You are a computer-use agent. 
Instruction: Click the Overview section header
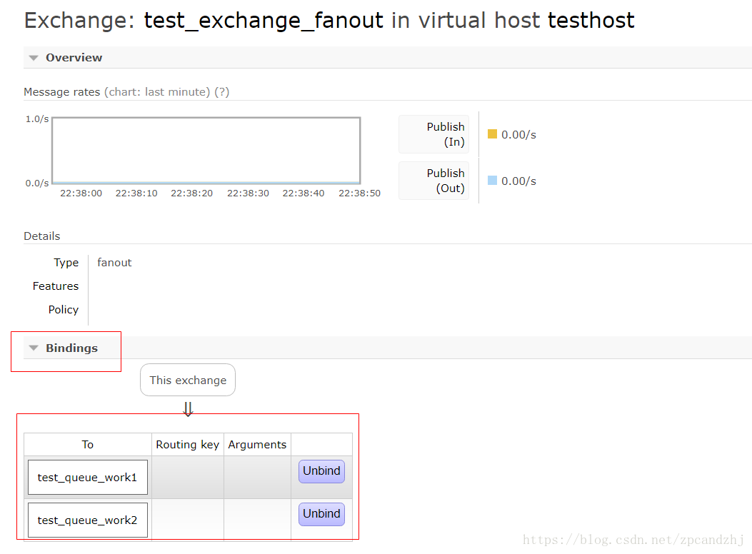click(74, 58)
